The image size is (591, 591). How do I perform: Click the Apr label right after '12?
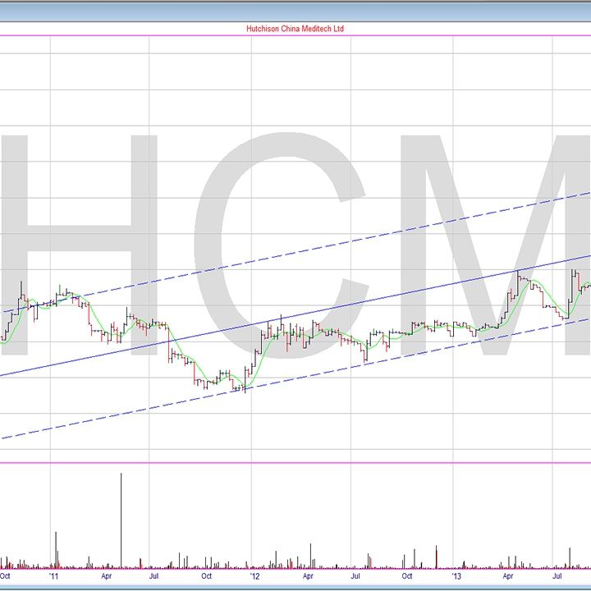click(x=308, y=576)
